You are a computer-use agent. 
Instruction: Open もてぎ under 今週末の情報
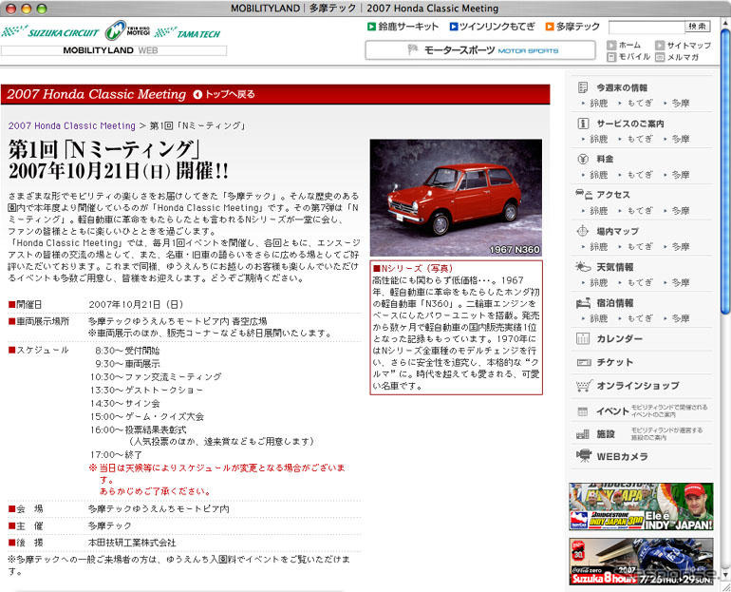640,103
